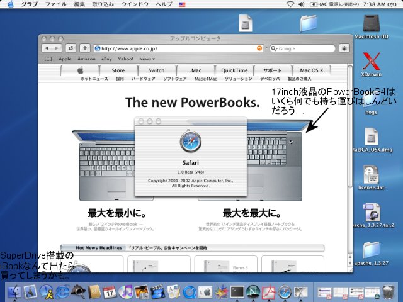Viewport: 403px width, 302px height.
Task: Open the QuickTime tab
Action: [x=234, y=70]
